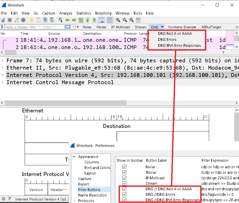Image resolution: width=239 pixels, height=203 pixels.
Task: Select Font and Colors in Preferences
Action: [x=97, y=168]
